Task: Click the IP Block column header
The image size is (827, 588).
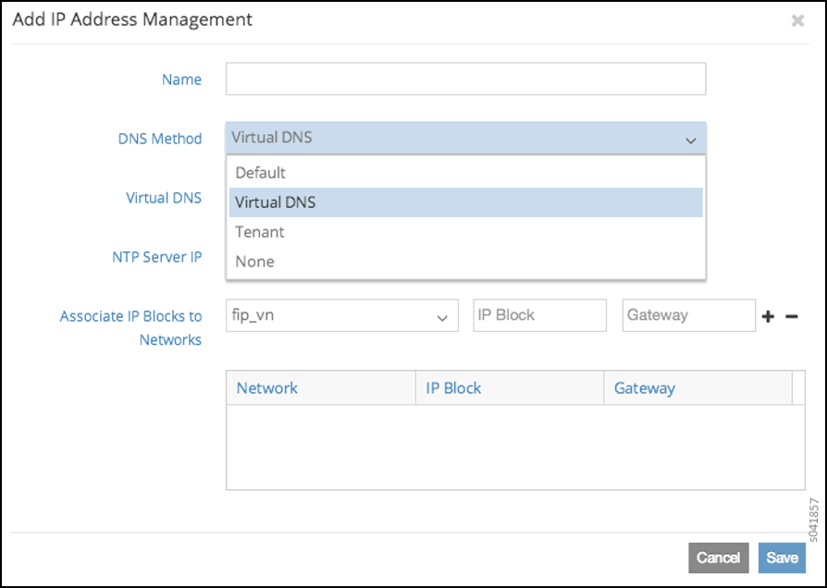Action: (453, 388)
